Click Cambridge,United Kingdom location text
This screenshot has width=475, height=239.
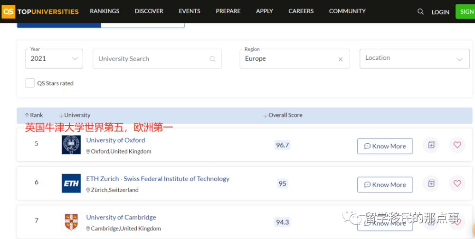click(126, 229)
